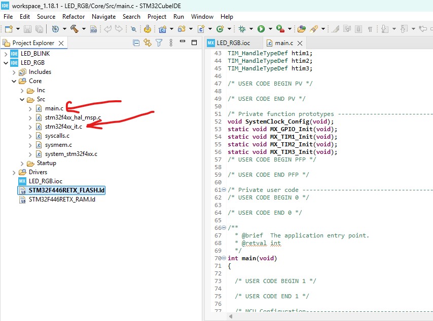The image size is (433, 321).
Task: Collapse the Core folder
Action: click(14, 81)
